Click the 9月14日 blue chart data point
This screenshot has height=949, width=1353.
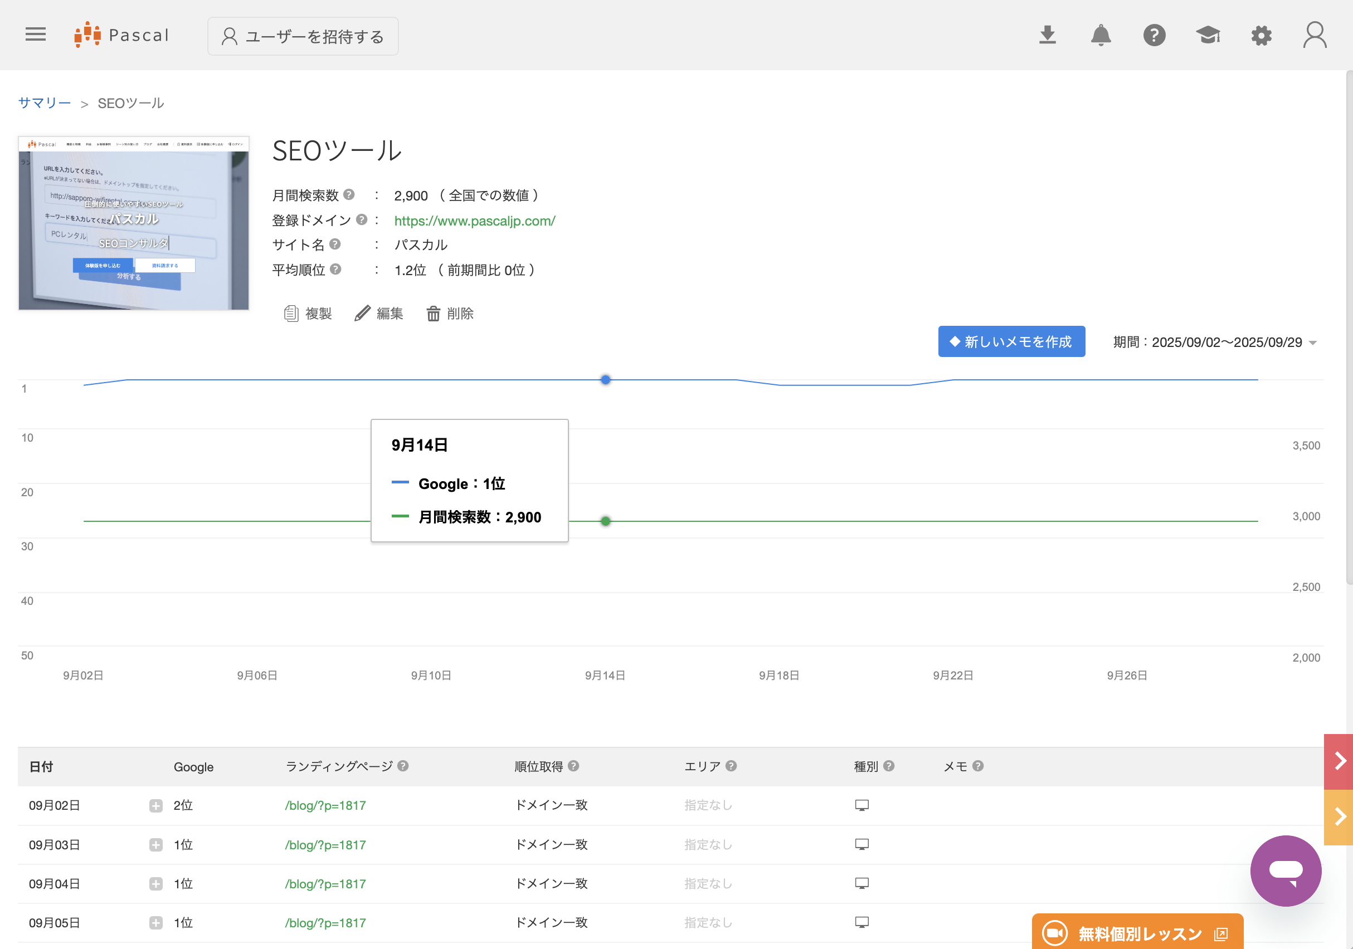(x=605, y=380)
